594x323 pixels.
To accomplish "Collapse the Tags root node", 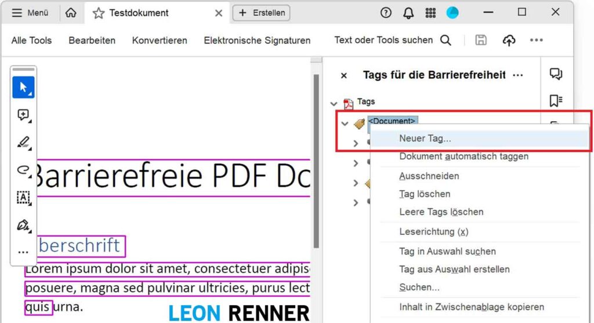I will tap(334, 104).
